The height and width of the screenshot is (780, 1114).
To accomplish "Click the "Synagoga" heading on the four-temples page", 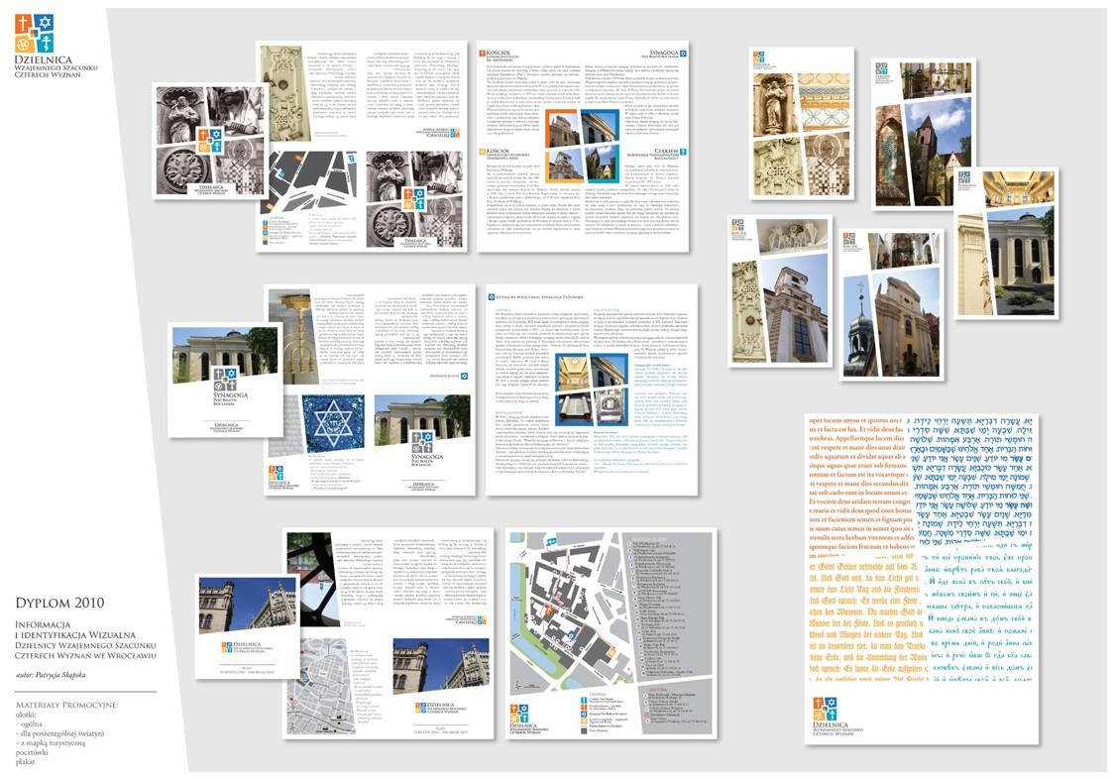I will point(664,53).
